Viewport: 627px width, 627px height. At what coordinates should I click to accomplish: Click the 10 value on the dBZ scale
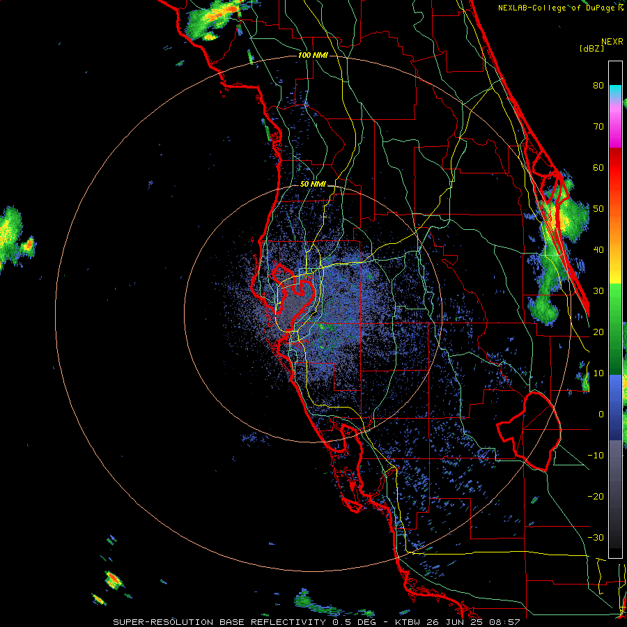pos(598,373)
